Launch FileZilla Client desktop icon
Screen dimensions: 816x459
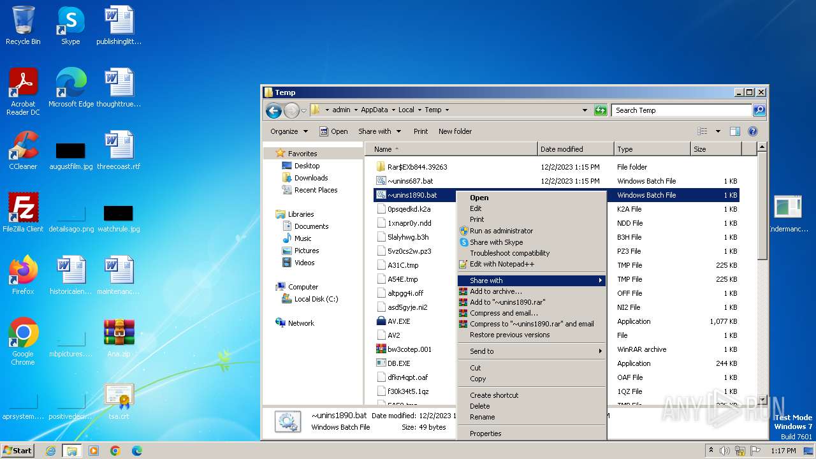pos(23,213)
